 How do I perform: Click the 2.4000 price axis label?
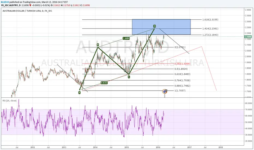tap(248, 10)
